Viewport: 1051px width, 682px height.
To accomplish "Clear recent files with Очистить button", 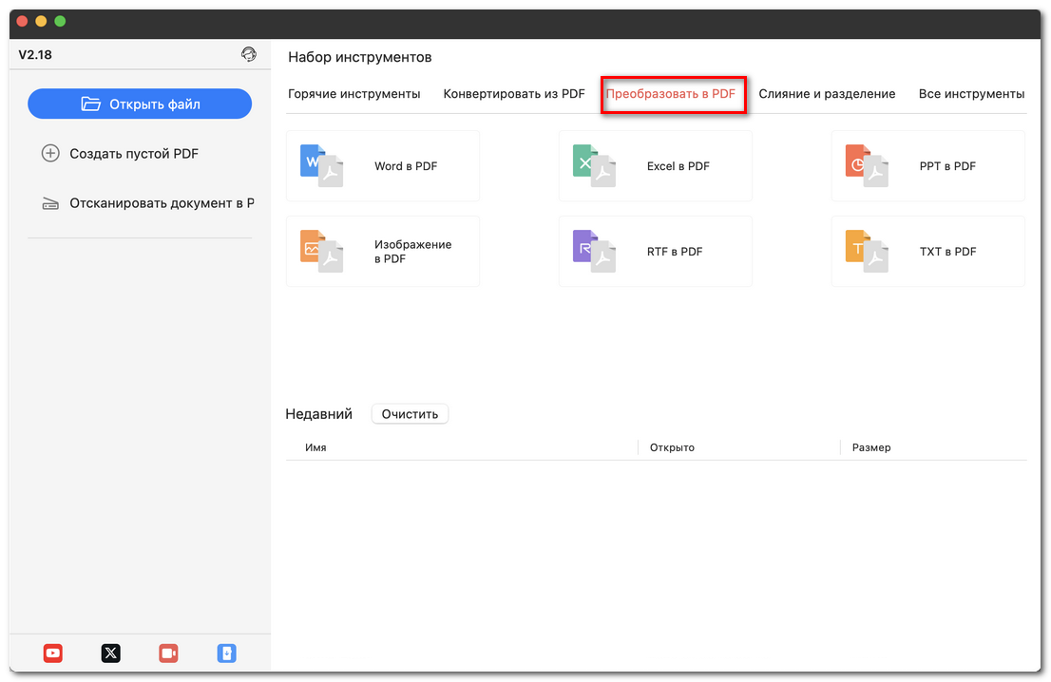I will 410,413.
